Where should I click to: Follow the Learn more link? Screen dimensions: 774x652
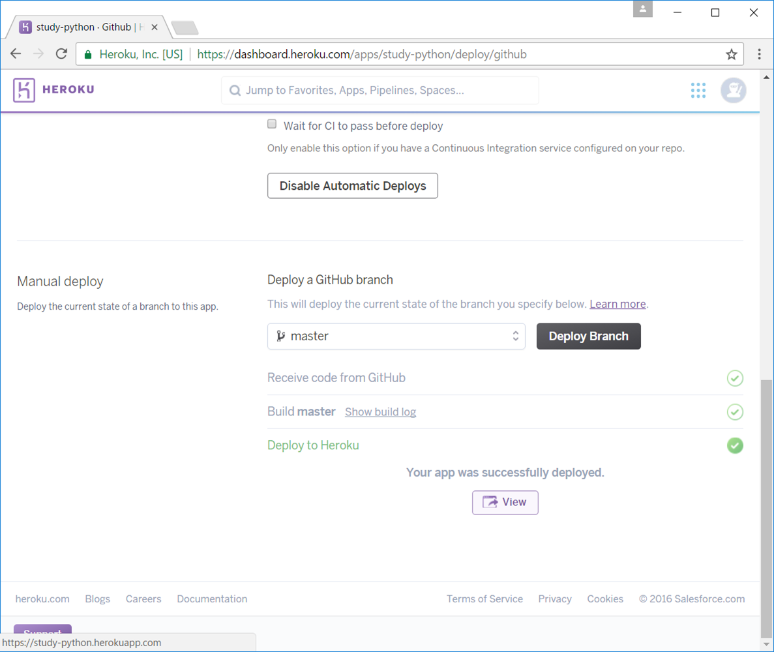point(618,304)
